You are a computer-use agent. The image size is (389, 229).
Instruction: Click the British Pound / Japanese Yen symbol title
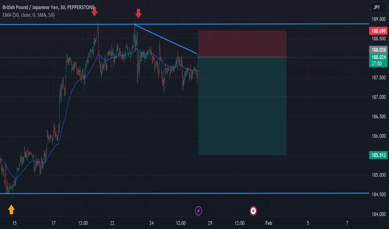48,7
